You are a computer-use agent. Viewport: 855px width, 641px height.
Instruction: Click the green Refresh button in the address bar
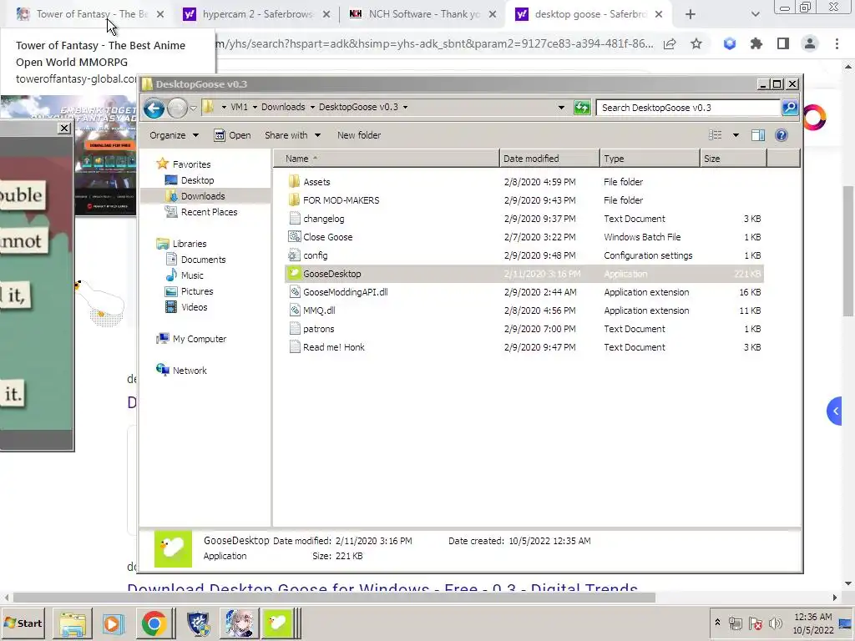pyautogui.click(x=582, y=108)
